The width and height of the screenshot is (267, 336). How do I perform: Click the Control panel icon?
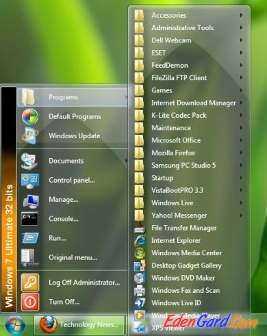tap(30, 181)
